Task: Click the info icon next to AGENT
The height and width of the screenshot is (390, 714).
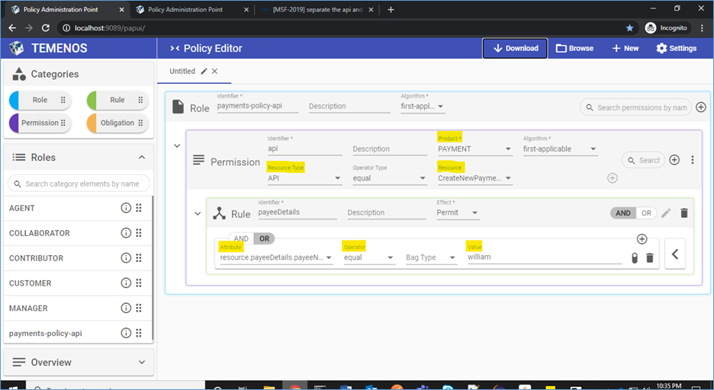Action: [126, 208]
